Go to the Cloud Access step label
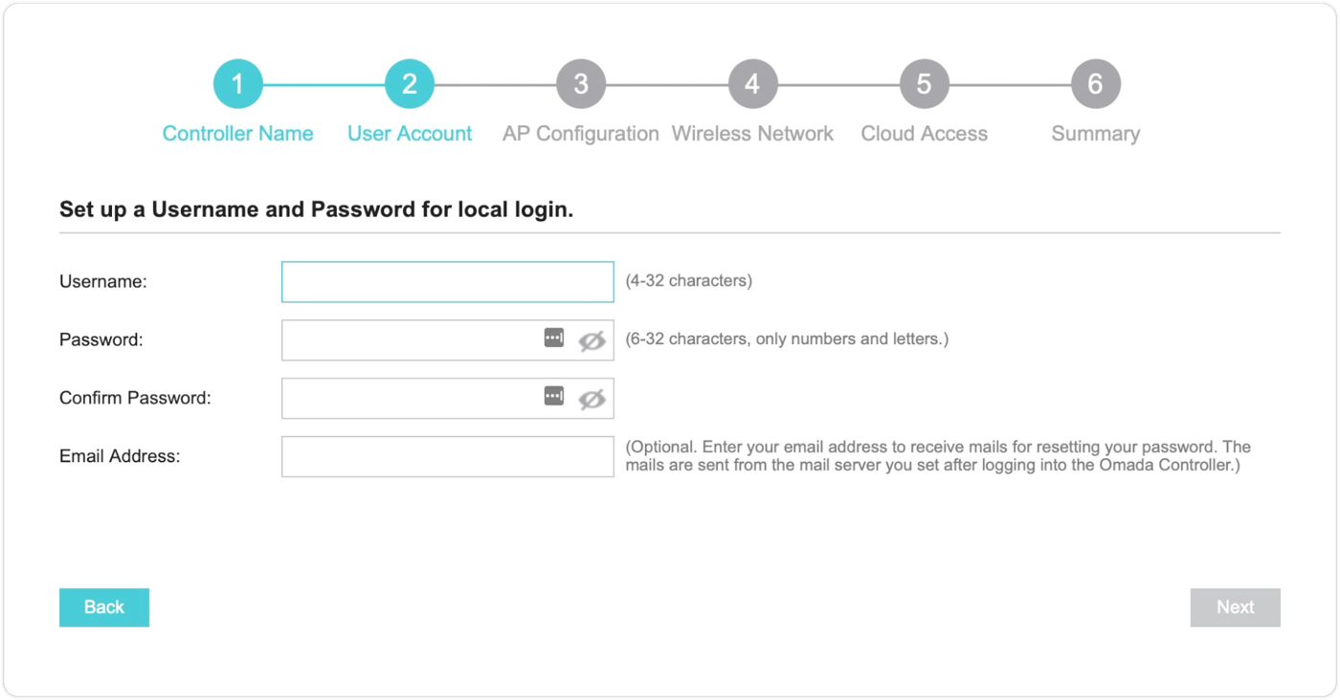Image resolution: width=1340 pixels, height=700 pixels. [924, 134]
